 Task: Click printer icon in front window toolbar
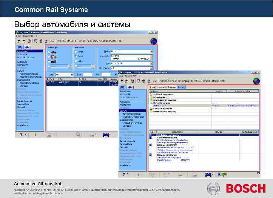click(155, 81)
